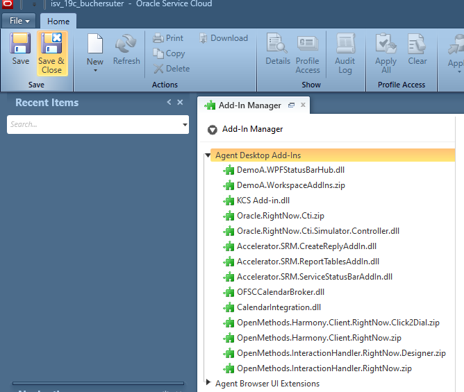Open the search field dropdown arrow
This screenshot has height=392, width=464.
click(x=185, y=124)
